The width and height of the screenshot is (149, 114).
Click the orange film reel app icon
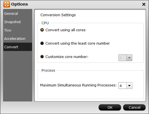pos(7,4)
